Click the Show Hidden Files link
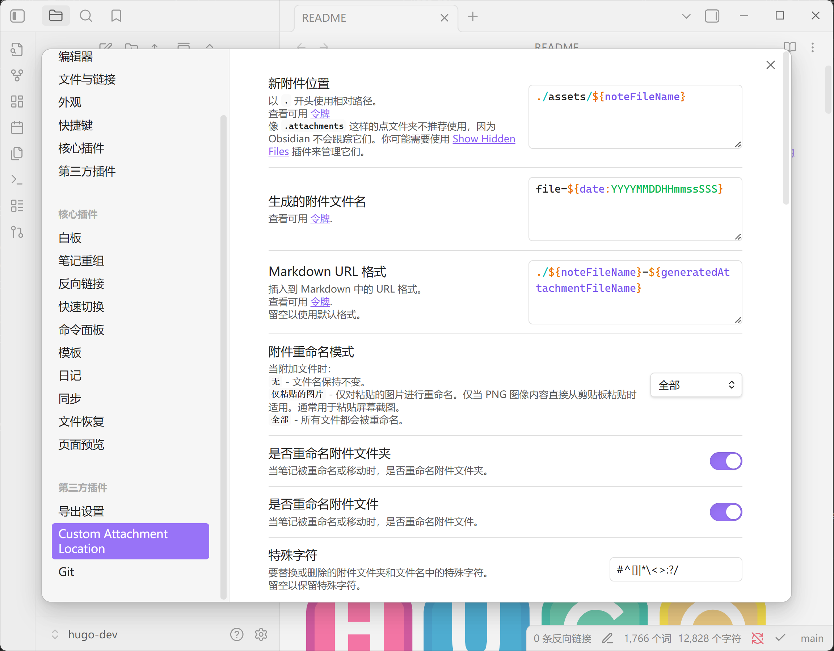This screenshot has width=834, height=651. coord(484,139)
